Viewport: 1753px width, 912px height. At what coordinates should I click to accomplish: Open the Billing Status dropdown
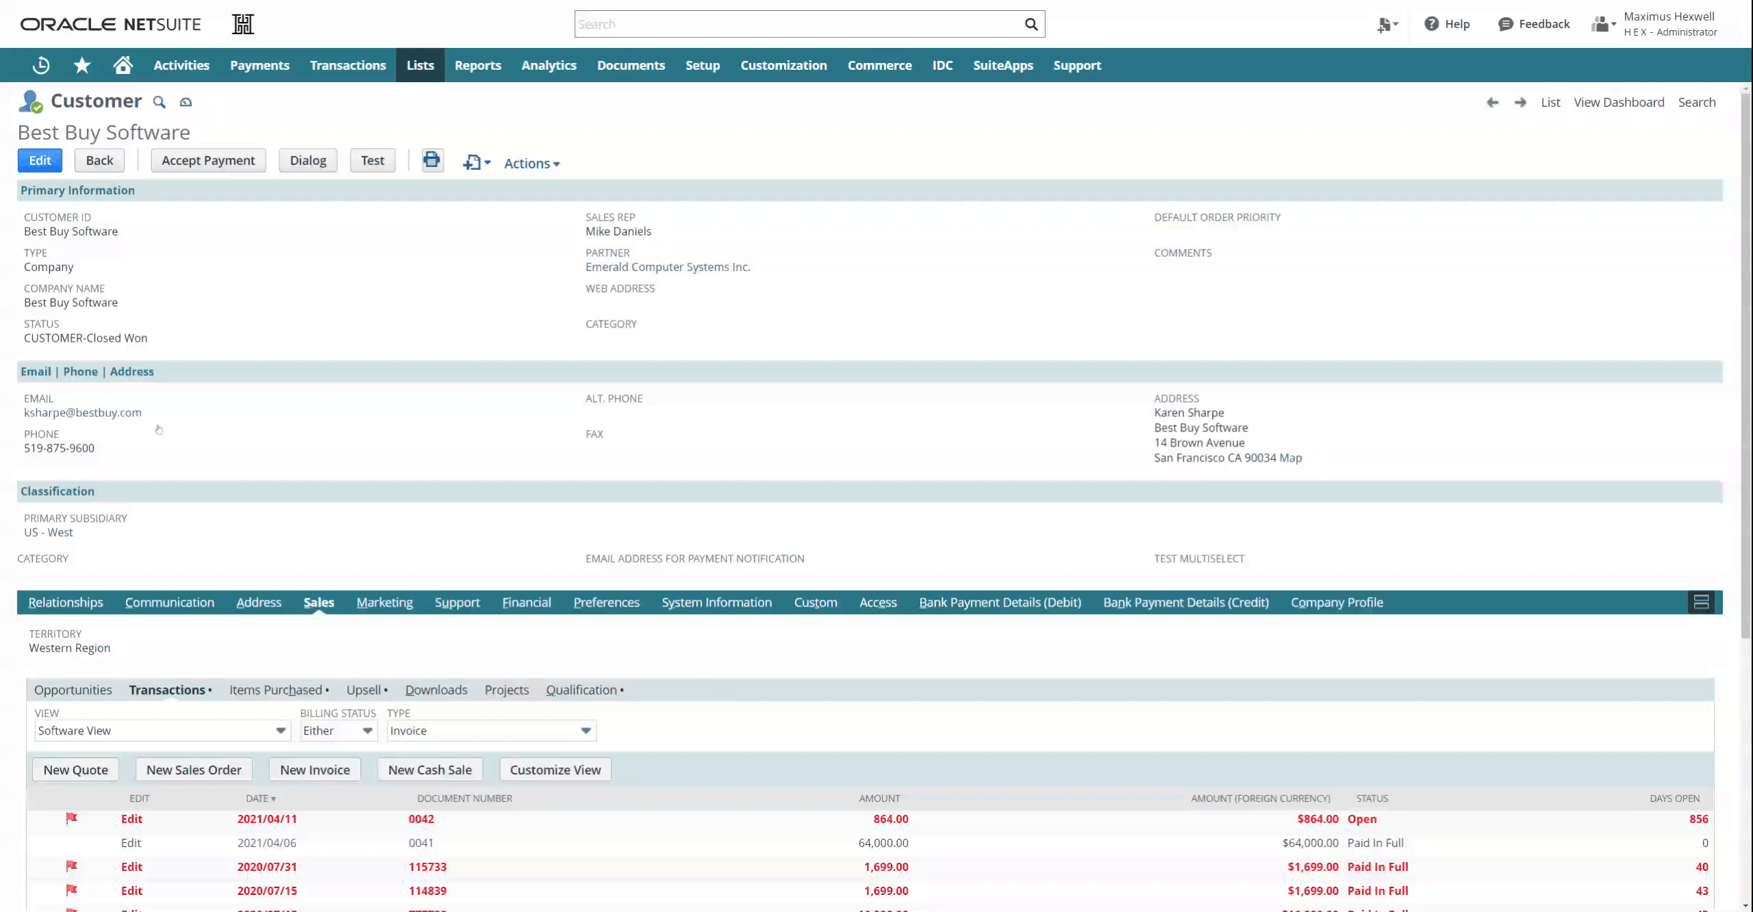click(x=338, y=731)
